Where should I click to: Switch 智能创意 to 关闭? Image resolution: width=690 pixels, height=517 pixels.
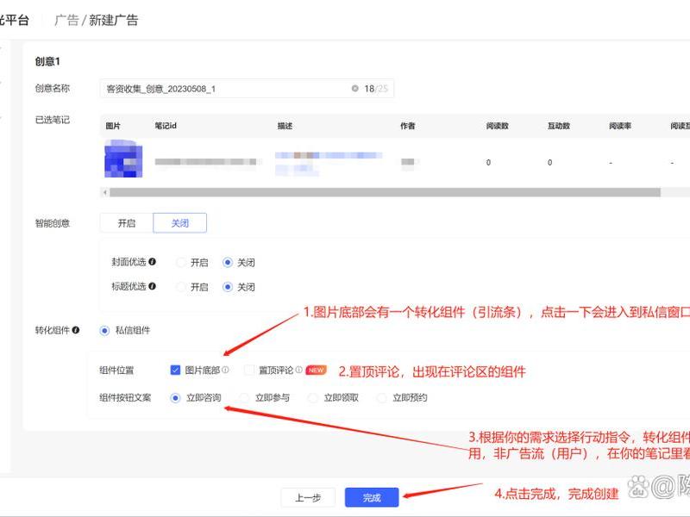[180, 223]
